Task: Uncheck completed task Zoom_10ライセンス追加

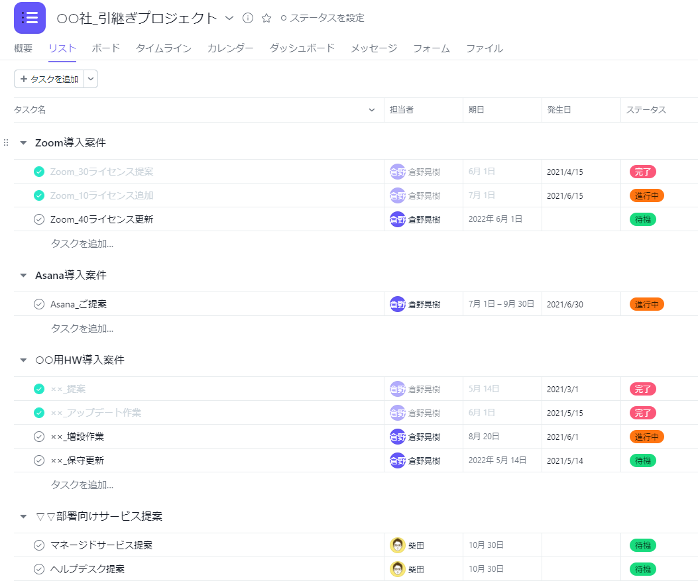Action: pyautogui.click(x=39, y=196)
